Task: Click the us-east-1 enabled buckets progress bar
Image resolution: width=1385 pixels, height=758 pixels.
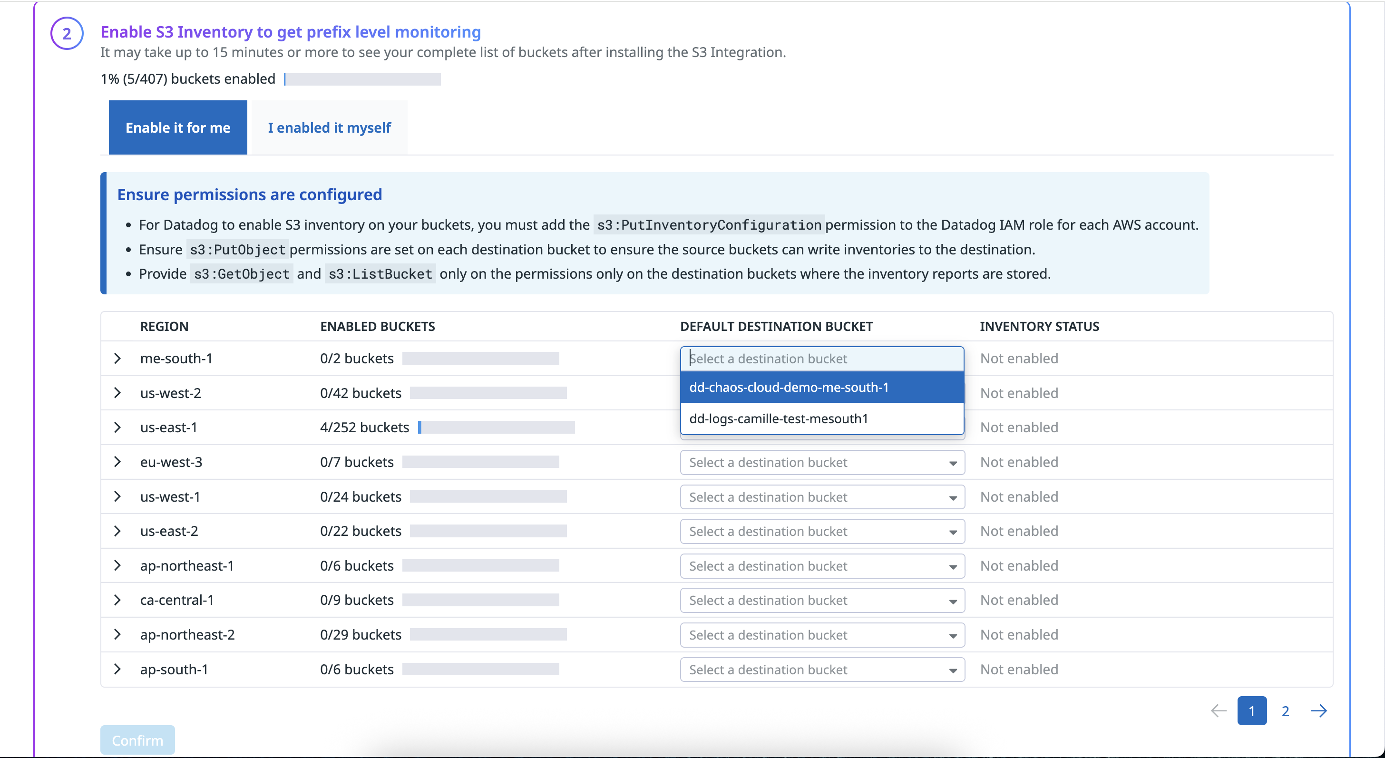Action: (x=496, y=428)
